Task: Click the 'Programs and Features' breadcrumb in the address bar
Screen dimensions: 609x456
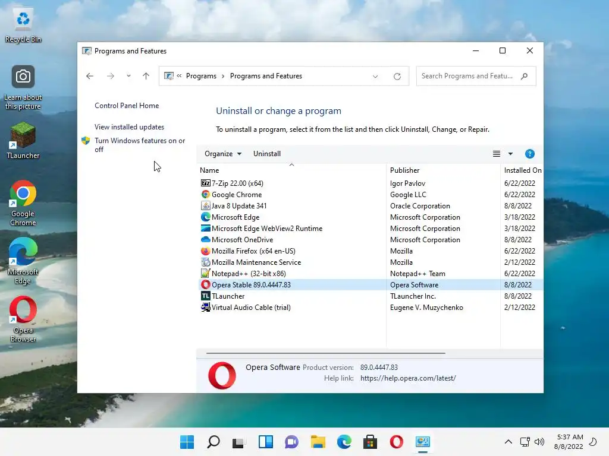Action: point(266,76)
